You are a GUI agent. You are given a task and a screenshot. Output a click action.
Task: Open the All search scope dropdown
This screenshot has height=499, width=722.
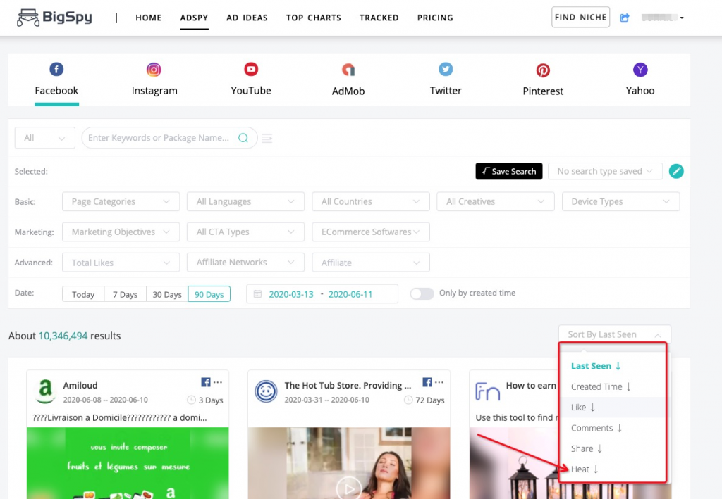tap(44, 138)
